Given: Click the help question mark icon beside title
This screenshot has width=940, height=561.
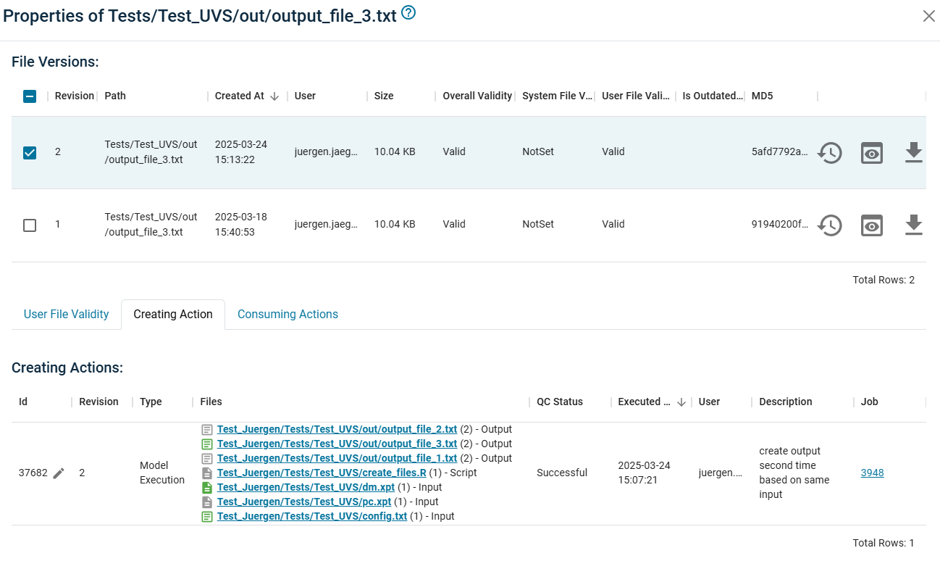Looking at the screenshot, I should pyautogui.click(x=408, y=13).
